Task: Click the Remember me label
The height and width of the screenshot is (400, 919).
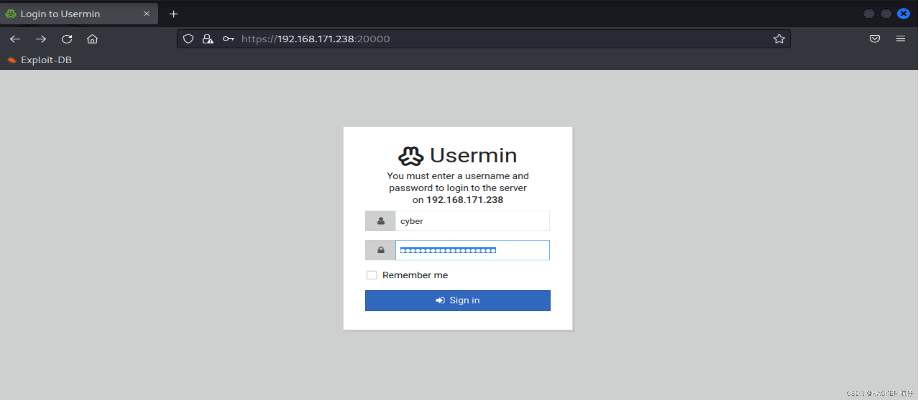Action: pyautogui.click(x=415, y=275)
